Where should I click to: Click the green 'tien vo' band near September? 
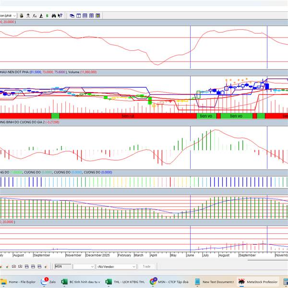pyautogui.click(x=236, y=116)
